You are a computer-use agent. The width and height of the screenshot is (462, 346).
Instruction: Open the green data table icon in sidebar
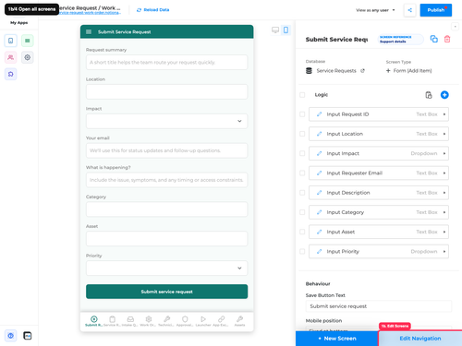pos(28,41)
